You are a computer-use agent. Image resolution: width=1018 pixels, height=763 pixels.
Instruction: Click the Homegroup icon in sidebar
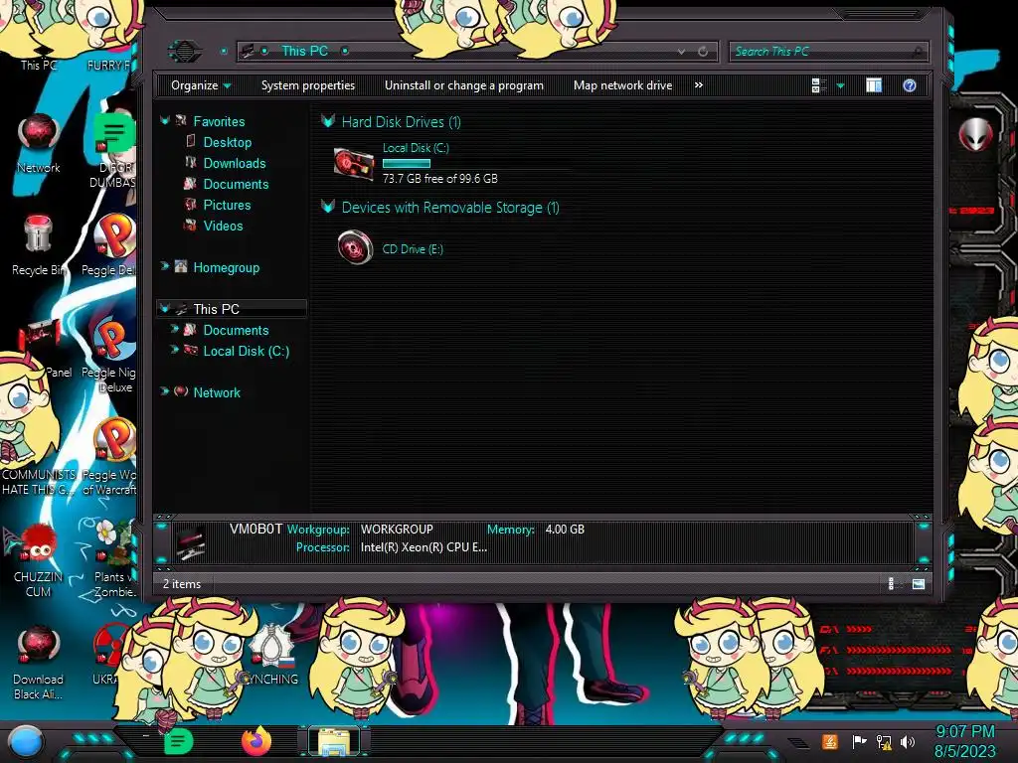pos(181,266)
